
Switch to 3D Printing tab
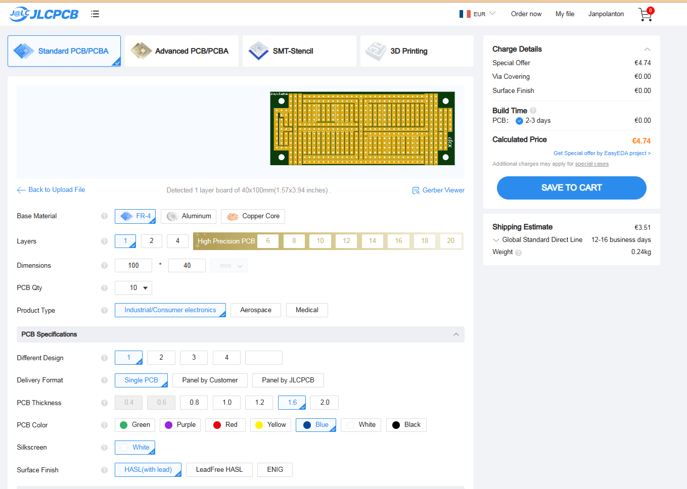(x=417, y=51)
